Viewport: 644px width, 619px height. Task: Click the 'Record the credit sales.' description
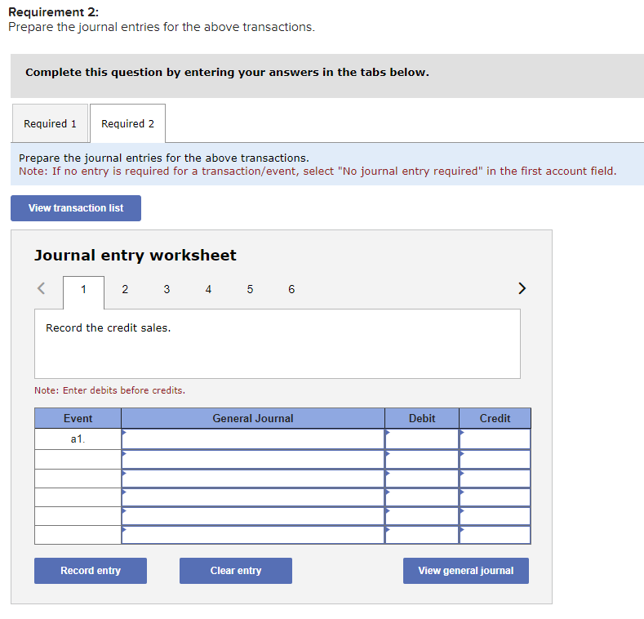point(108,328)
